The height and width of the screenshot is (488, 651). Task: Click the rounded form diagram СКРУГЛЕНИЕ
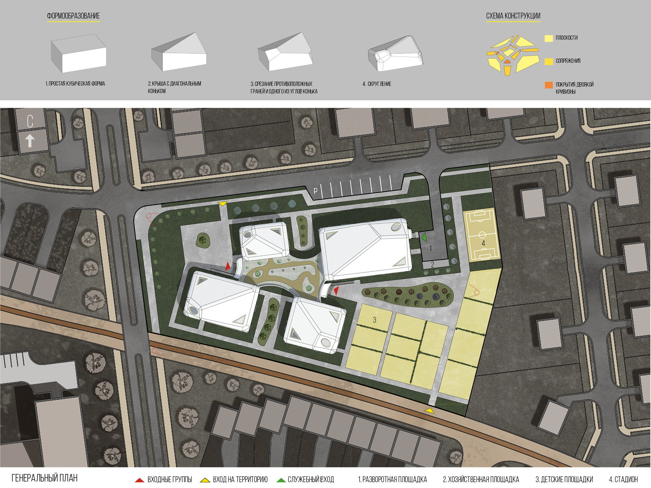(x=395, y=53)
